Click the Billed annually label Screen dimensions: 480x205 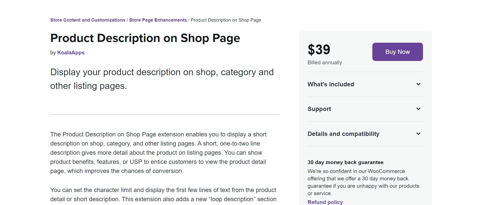point(324,62)
